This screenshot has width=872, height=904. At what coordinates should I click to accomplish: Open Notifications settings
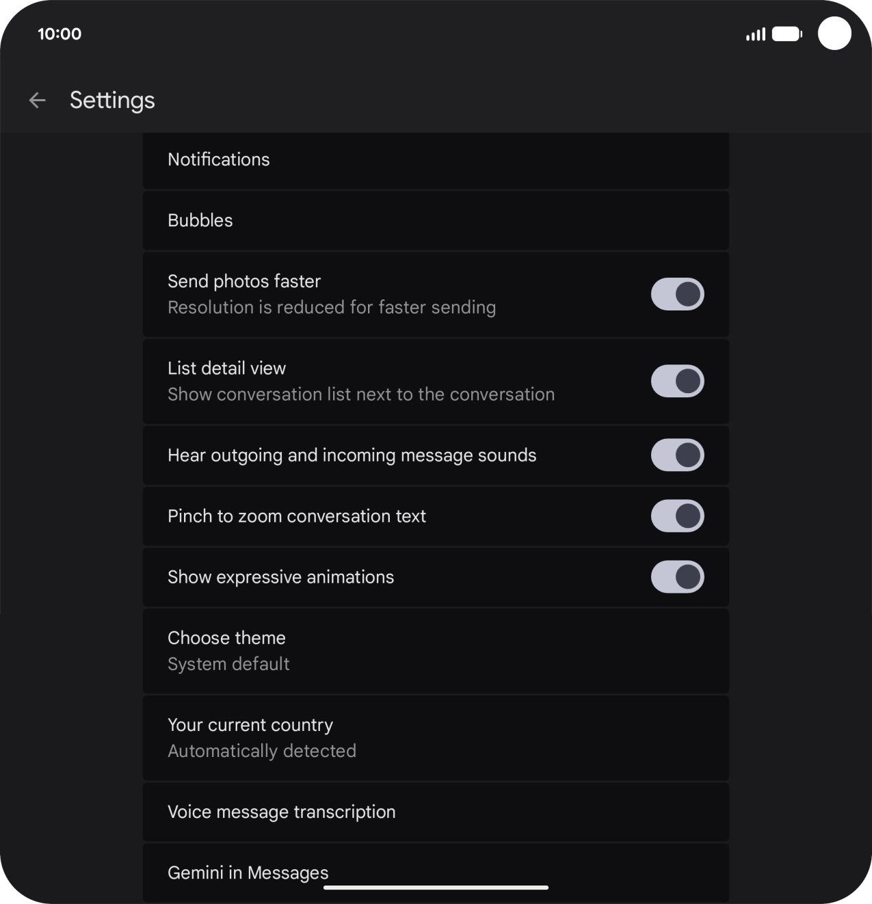pos(436,160)
